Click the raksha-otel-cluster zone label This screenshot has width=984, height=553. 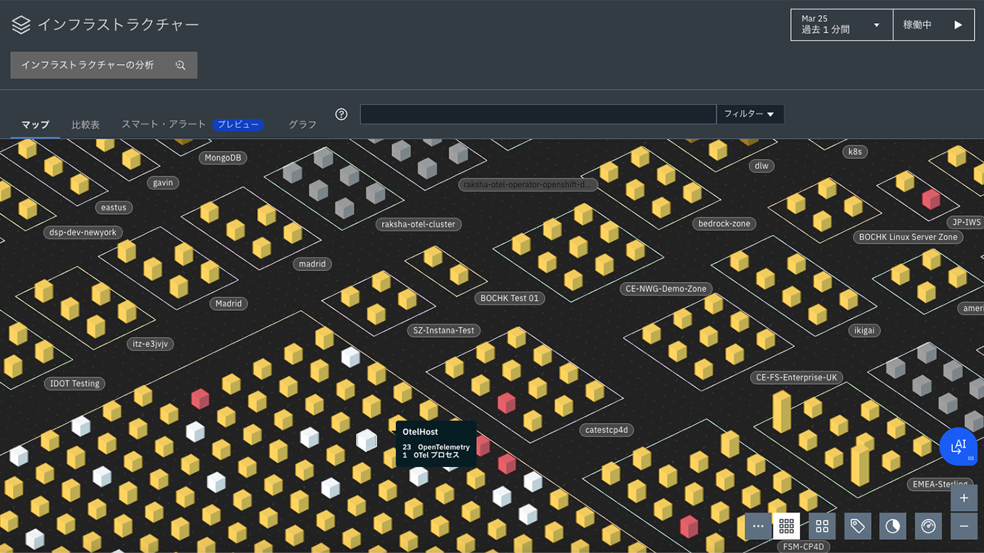[x=418, y=224]
